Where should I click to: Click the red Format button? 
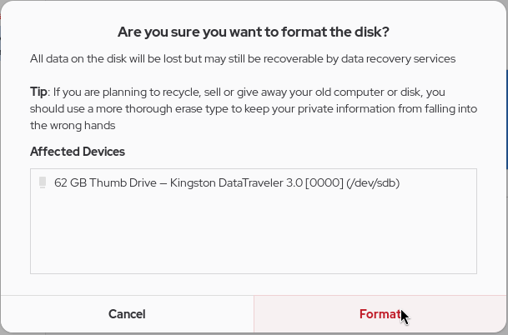click(x=380, y=314)
